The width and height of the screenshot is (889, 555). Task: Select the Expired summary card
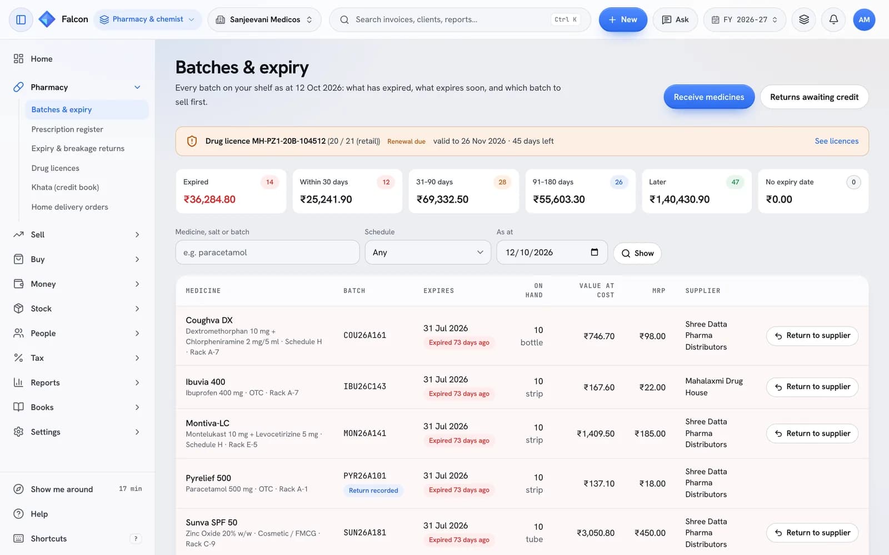click(x=231, y=191)
